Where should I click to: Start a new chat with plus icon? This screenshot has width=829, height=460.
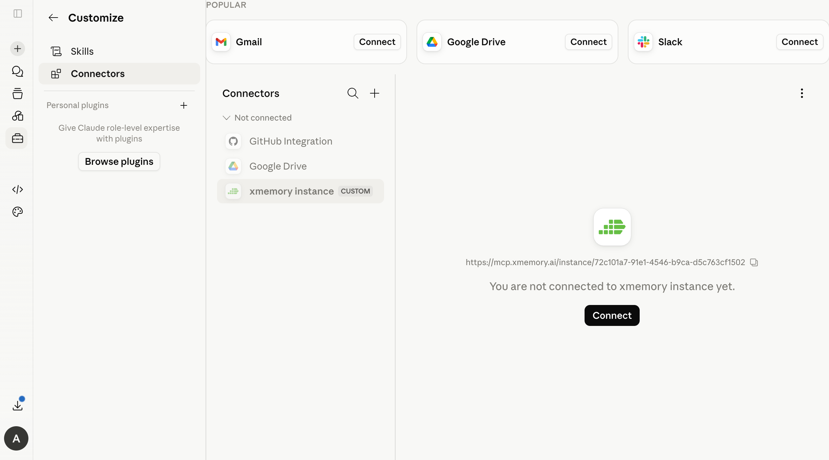coord(18,49)
